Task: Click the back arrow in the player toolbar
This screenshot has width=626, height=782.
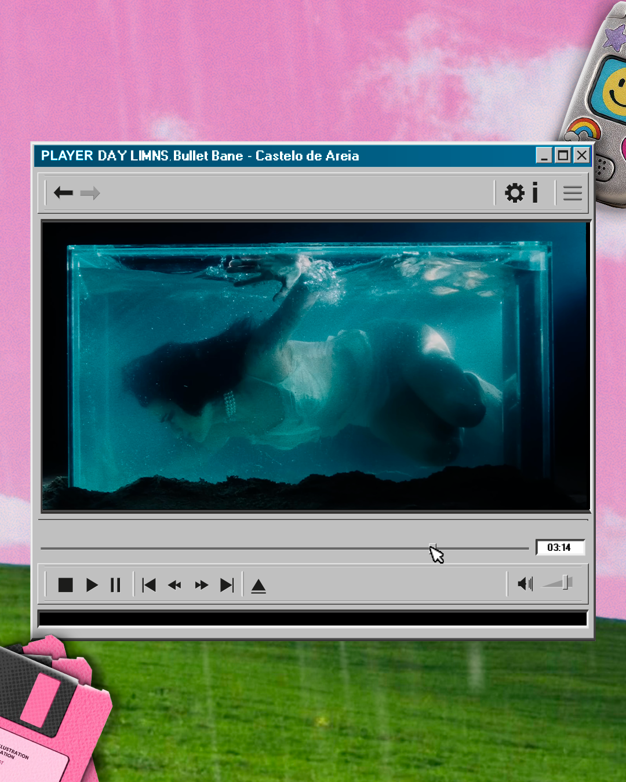Action: pyautogui.click(x=63, y=192)
